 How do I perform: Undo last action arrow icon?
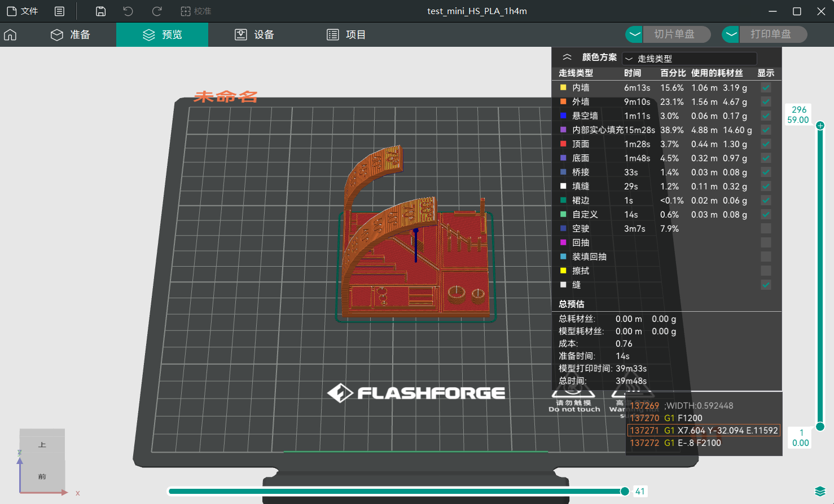[x=128, y=11]
